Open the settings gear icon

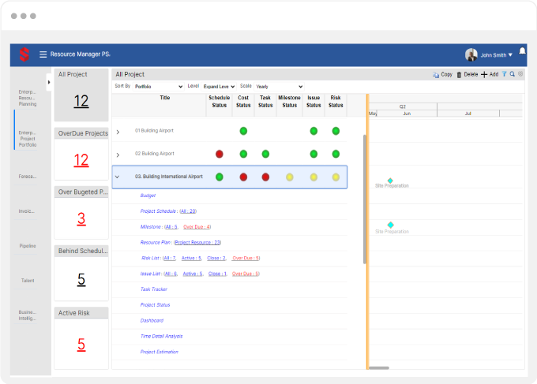click(x=520, y=74)
